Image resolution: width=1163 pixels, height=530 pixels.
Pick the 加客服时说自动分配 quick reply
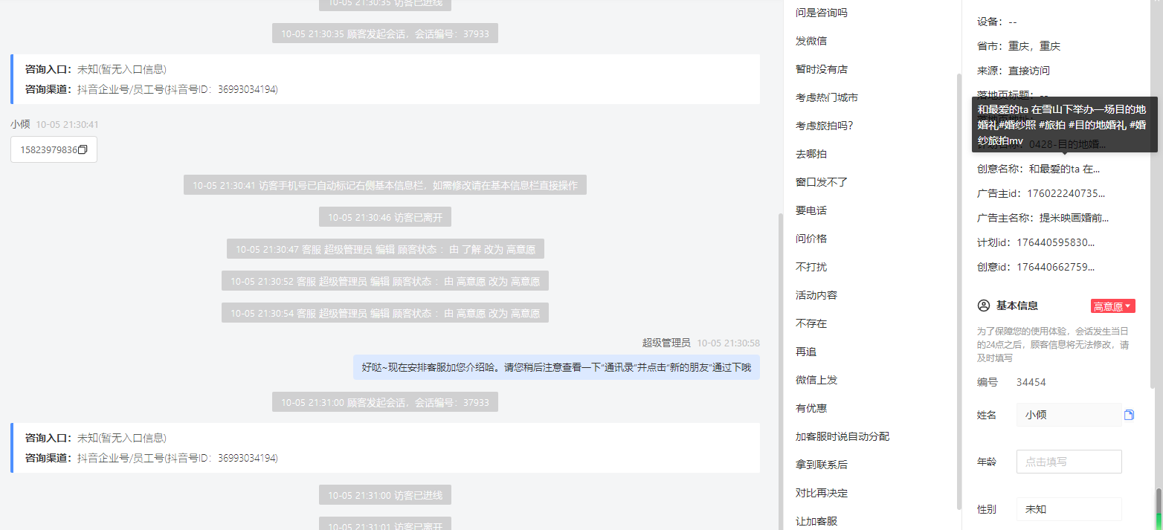(x=843, y=436)
